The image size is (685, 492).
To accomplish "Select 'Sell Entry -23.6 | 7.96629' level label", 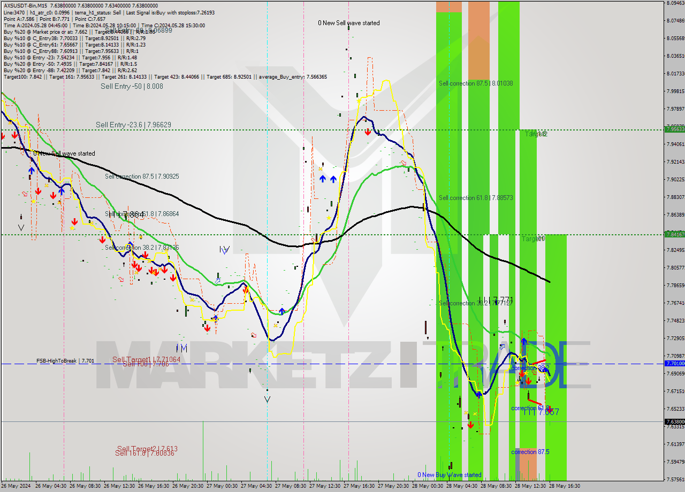I will [x=133, y=125].
